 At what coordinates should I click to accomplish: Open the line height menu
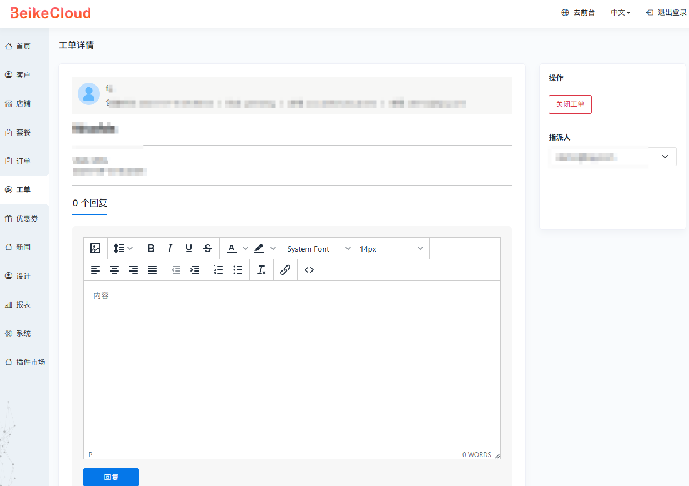[x=123, y=249]
